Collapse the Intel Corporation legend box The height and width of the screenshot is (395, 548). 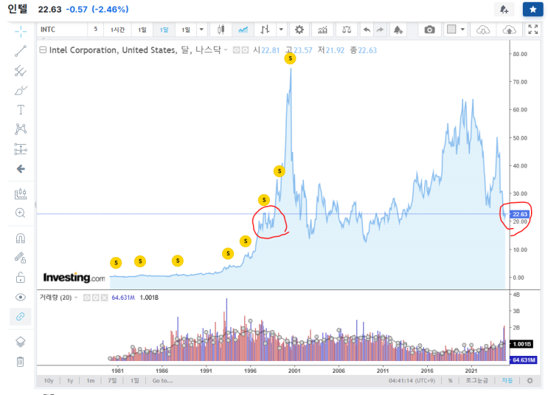pyautogui.click(x=43, y=50)
